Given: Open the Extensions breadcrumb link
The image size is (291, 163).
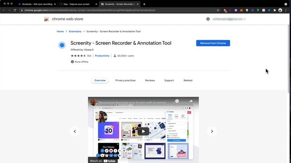Looking at the screenshot, I should pyautogui.click(x=75, y=31).
